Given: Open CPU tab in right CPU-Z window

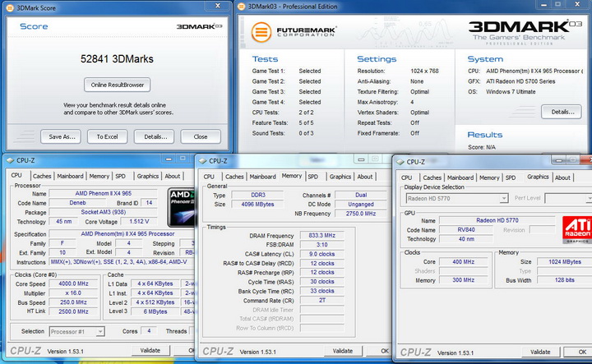Looking at the screenshot, I should click(407, 177).
